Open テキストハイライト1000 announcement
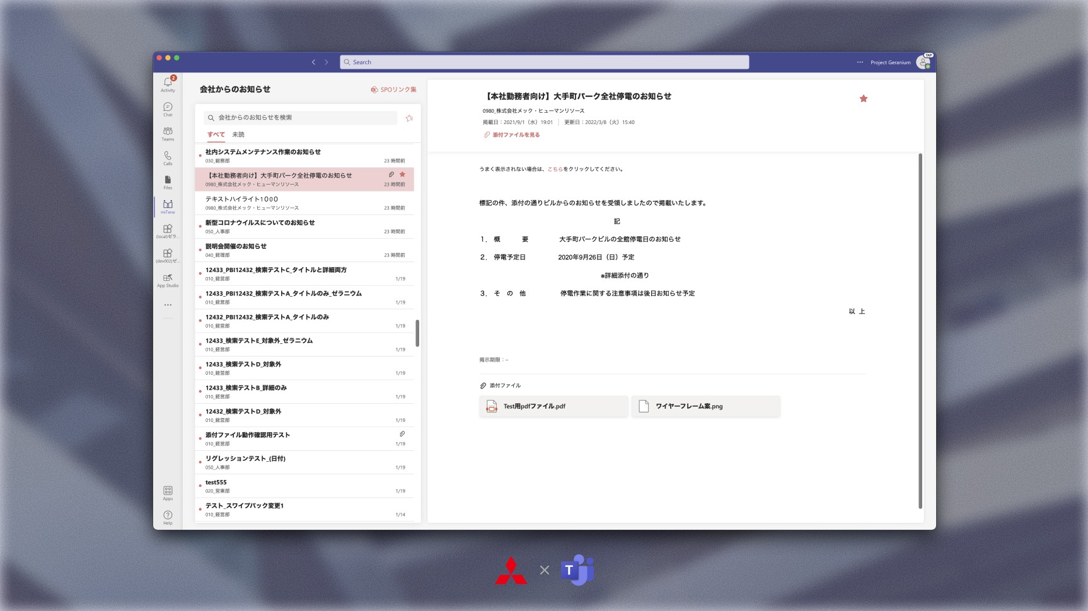The image size is (1088, 611). (x=304, y=203)
